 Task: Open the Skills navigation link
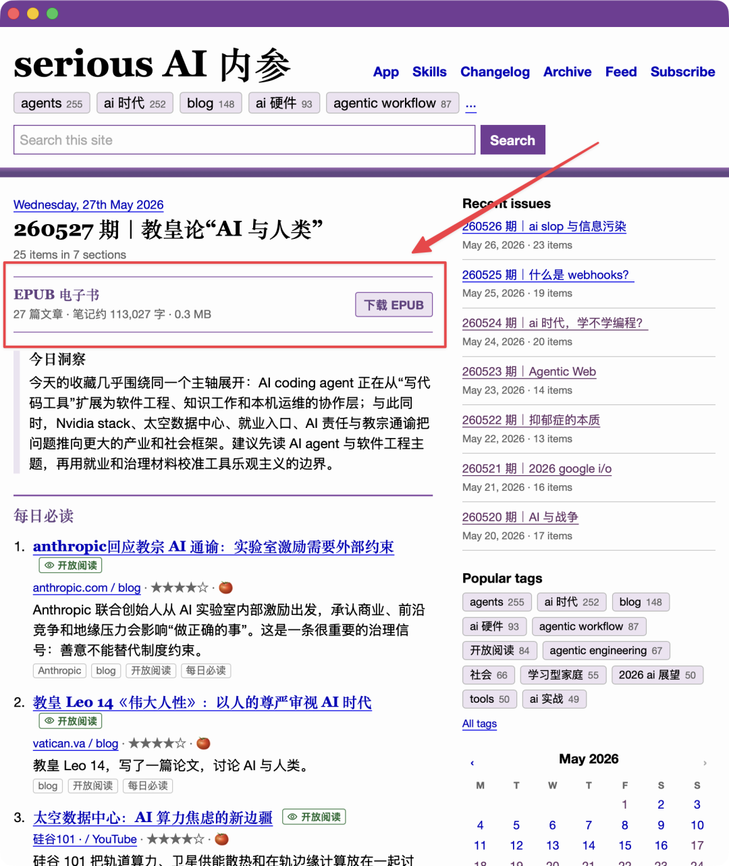(x=429, y=72)
